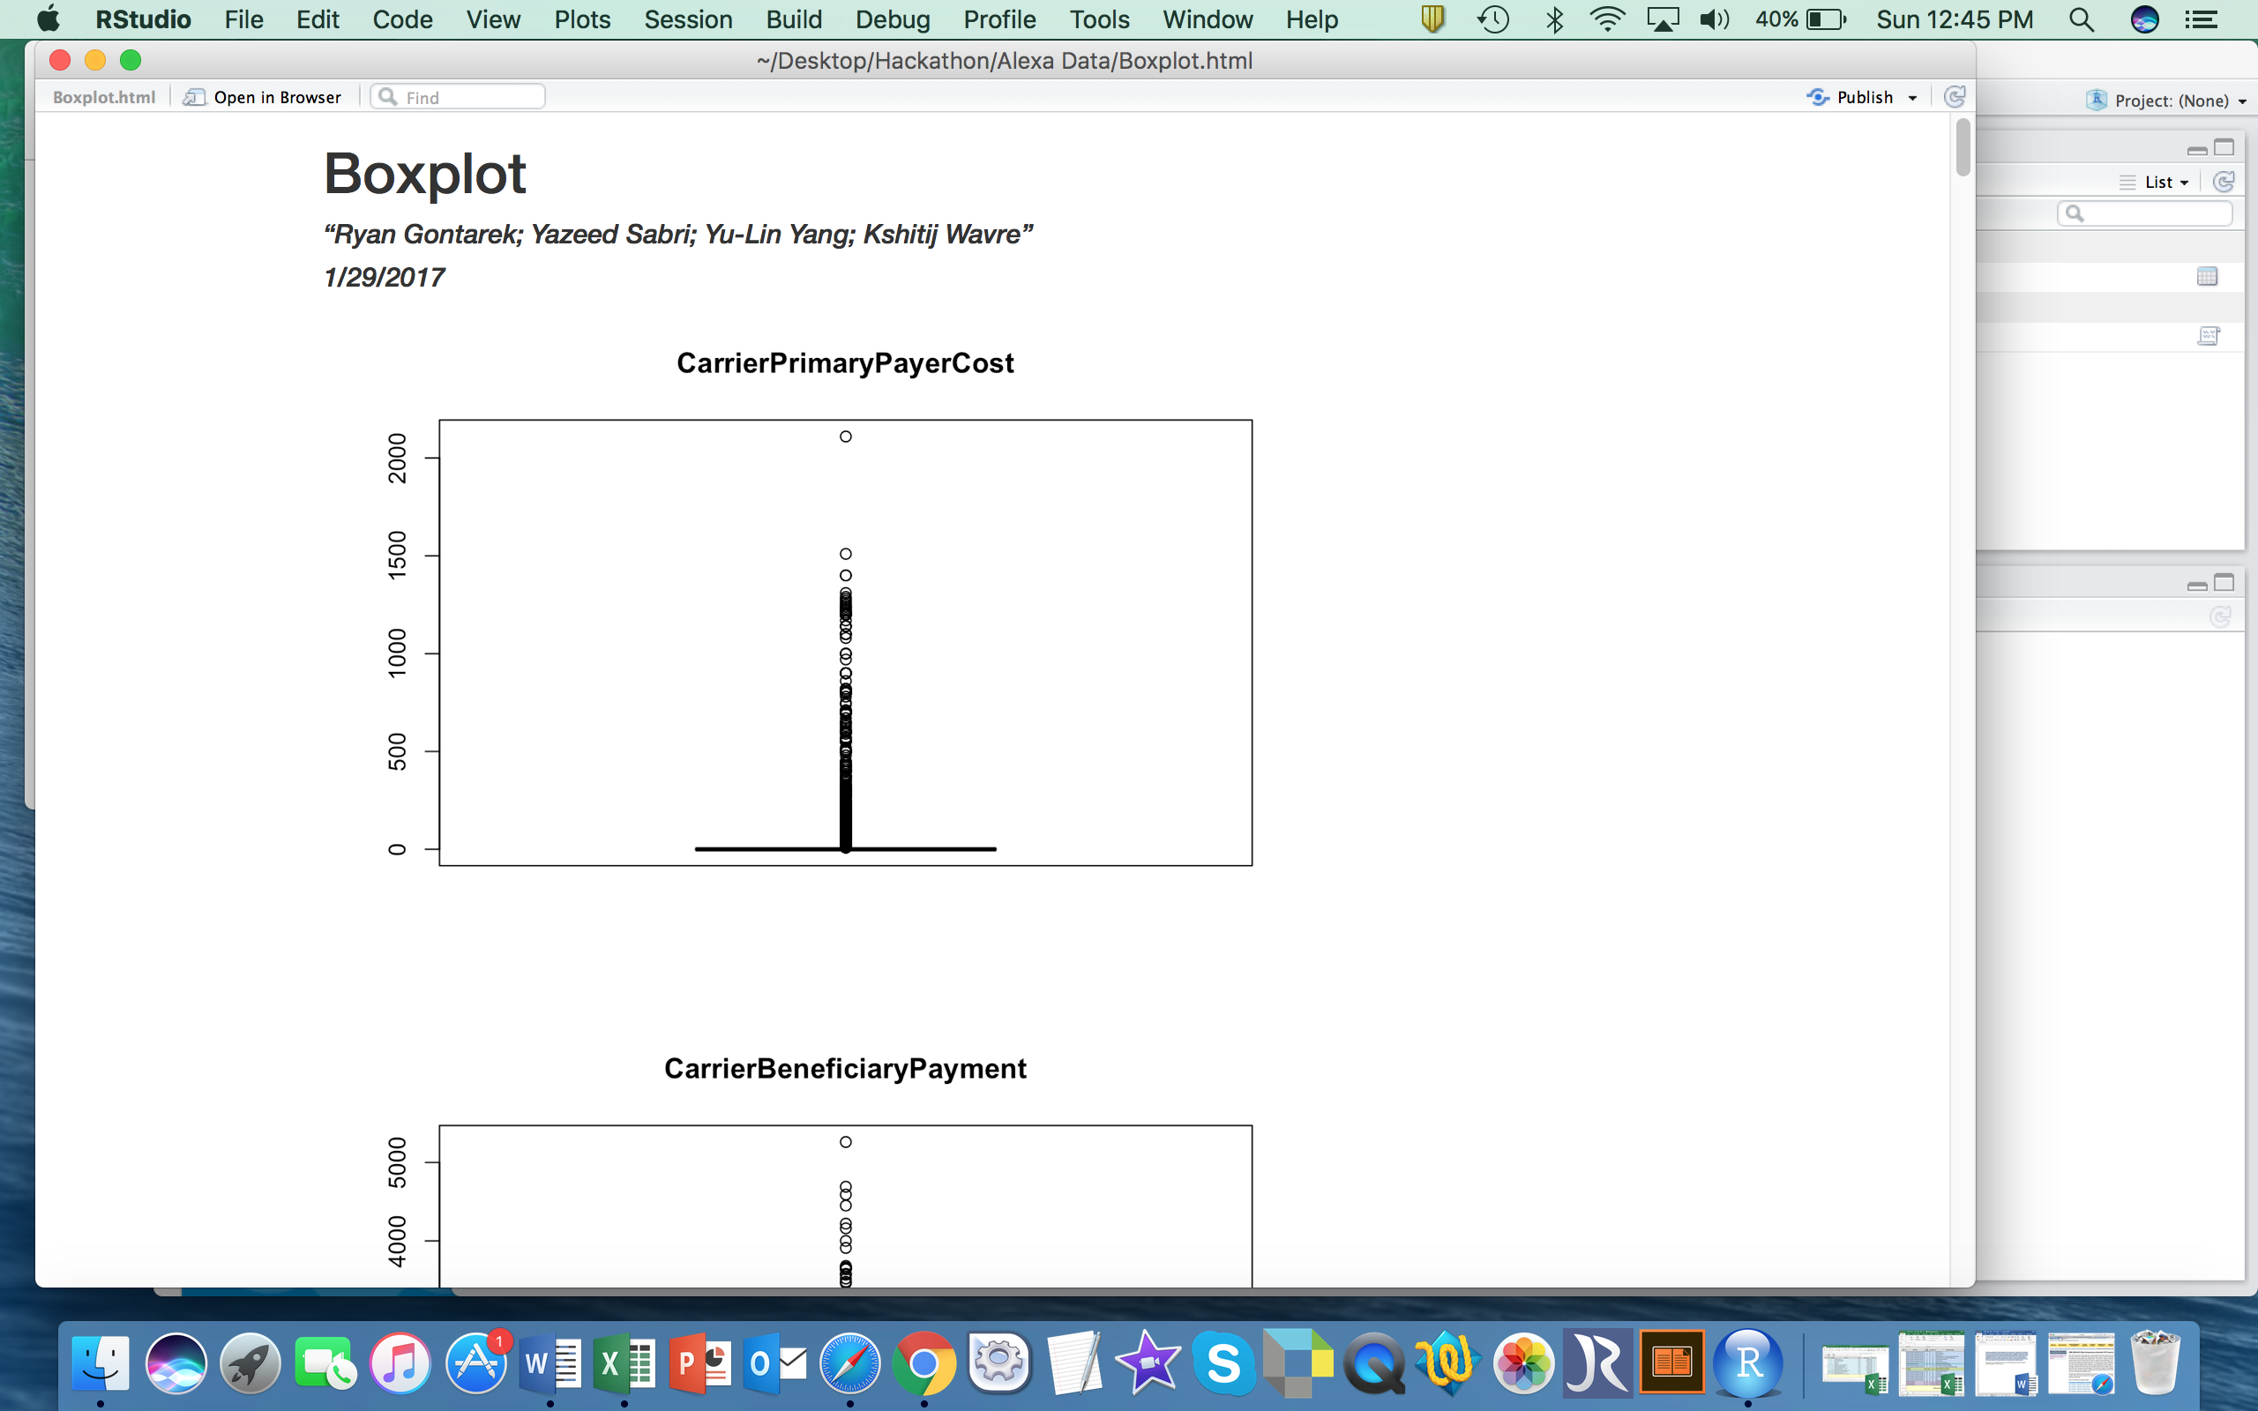Refresh the HTML viewer
Screen dimensions: 2258x1411
point(1954,97)
